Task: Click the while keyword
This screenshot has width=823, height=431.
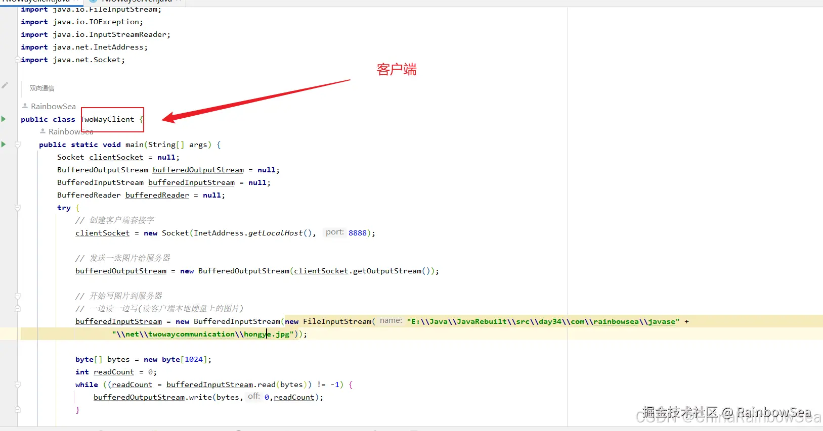Action: coord(86,385)
